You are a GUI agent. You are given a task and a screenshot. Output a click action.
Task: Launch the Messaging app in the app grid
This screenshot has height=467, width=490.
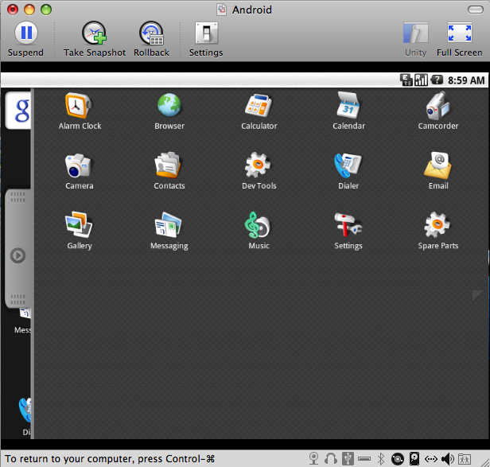click(169, 231)
